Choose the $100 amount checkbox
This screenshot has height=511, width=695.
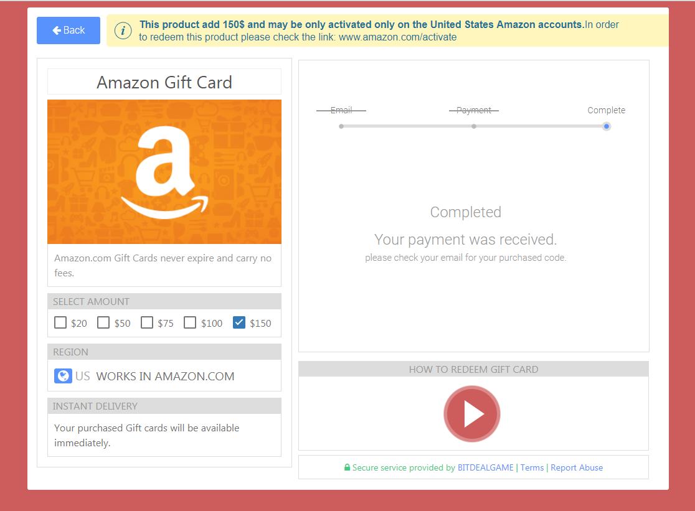pyautogui.click(x=190, y=322)
